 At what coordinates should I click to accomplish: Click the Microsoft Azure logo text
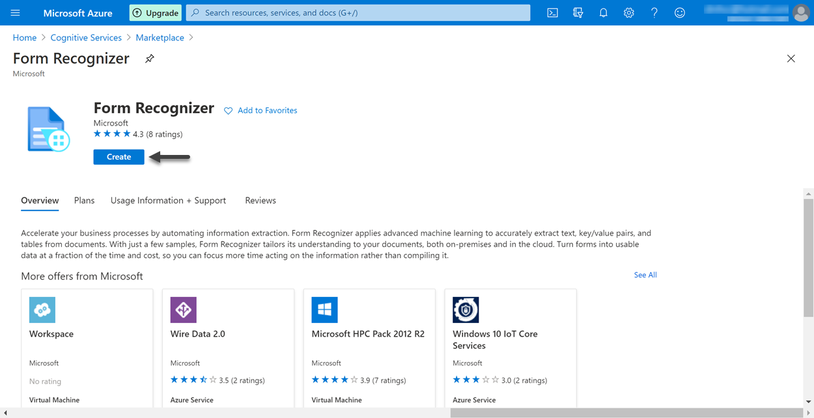tap(77, 12)
